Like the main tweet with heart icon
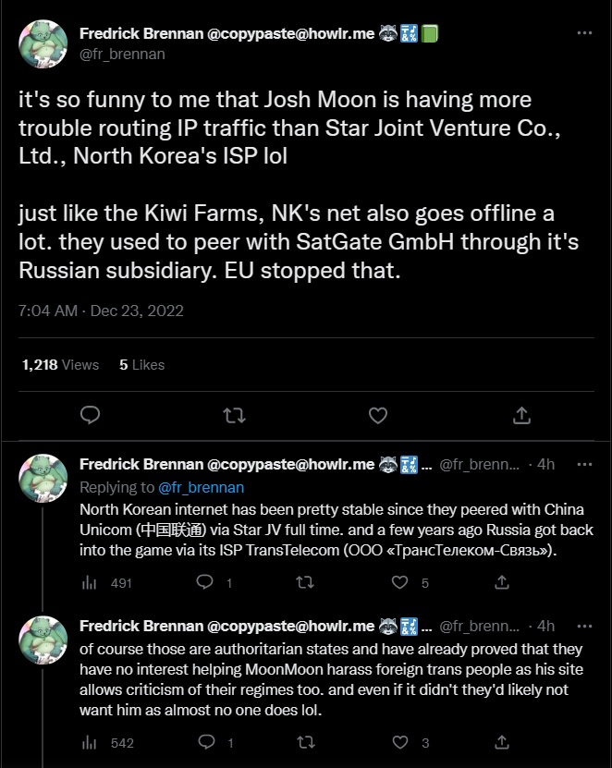Screen dimensions: 612x768 pos(378,415)
